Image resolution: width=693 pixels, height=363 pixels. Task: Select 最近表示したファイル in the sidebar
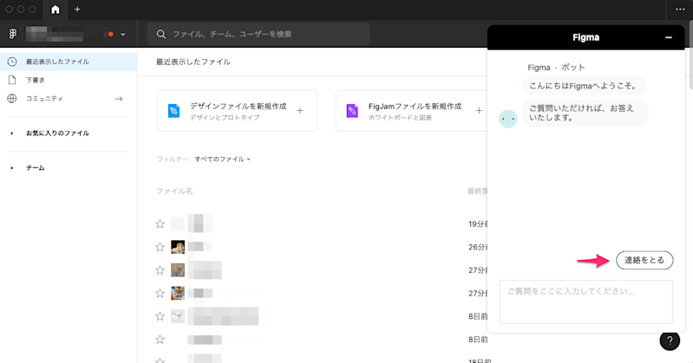[x=69, y=62]
